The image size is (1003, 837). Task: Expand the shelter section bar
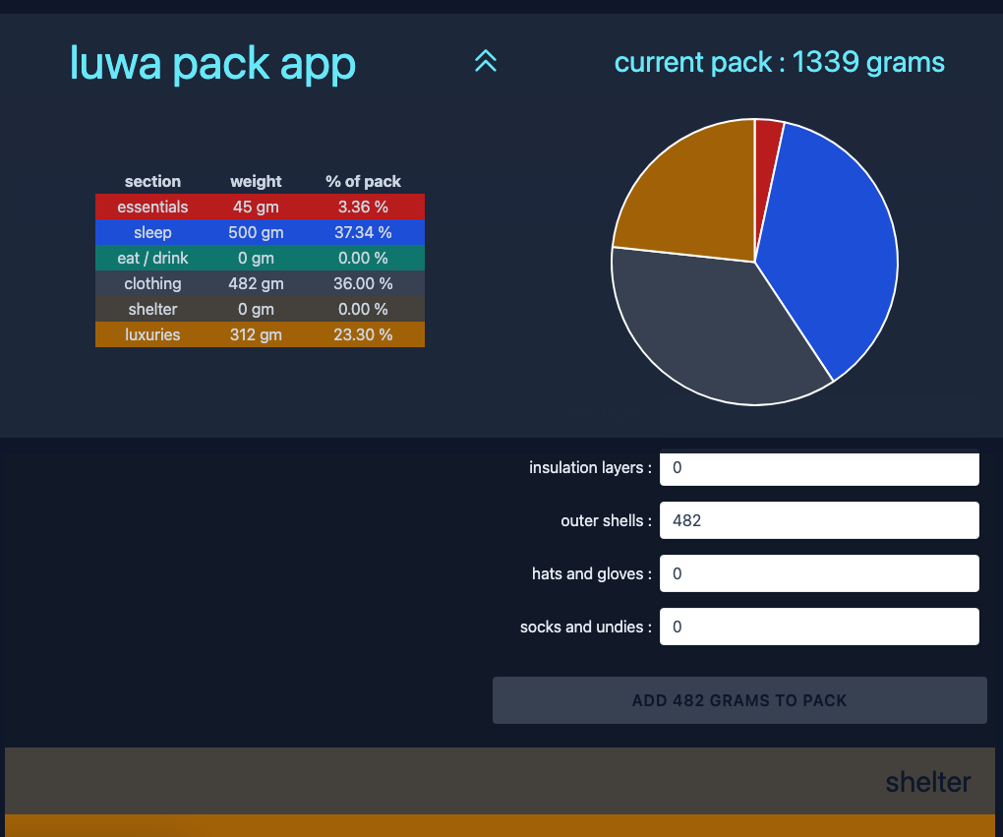501,782
